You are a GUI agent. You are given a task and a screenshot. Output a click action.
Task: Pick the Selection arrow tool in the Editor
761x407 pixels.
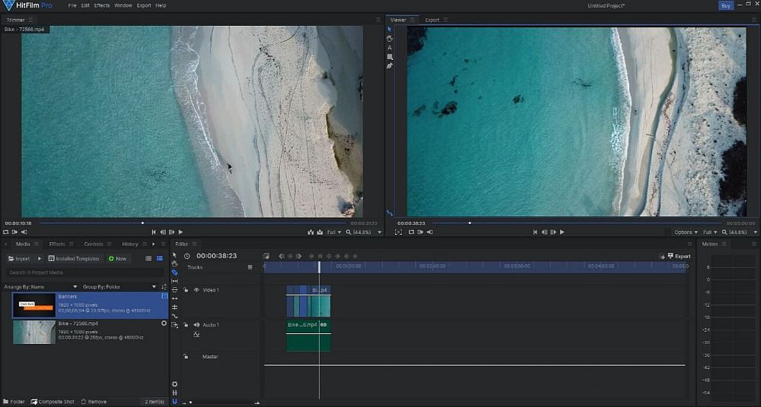[x=174, y=255]
